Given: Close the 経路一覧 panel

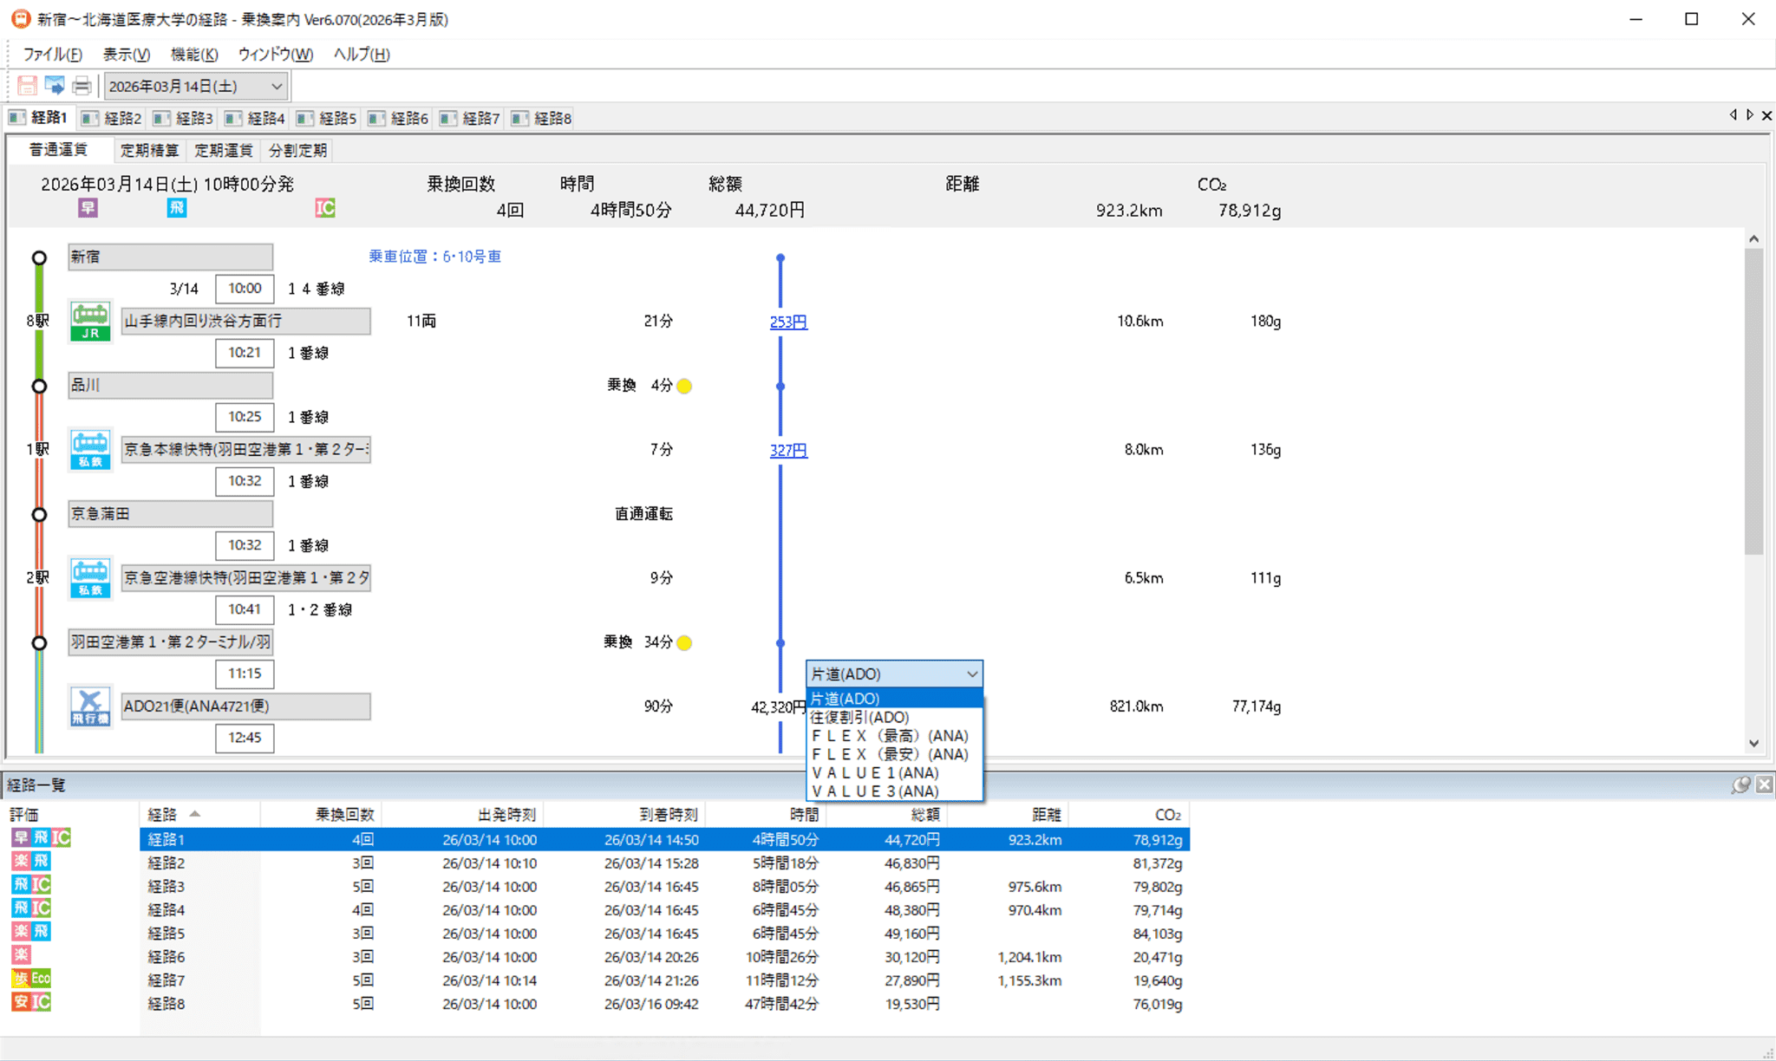Looking at the screenshot, I should tap(1764, 784).
